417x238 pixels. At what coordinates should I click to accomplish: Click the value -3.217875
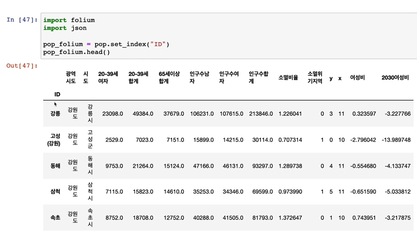(x=398, y=218)
